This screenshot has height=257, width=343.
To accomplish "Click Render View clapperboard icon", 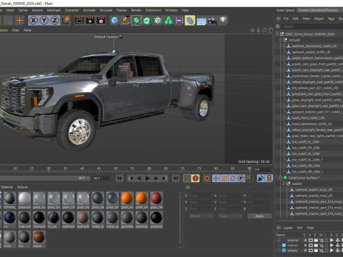I will point(79,21).
